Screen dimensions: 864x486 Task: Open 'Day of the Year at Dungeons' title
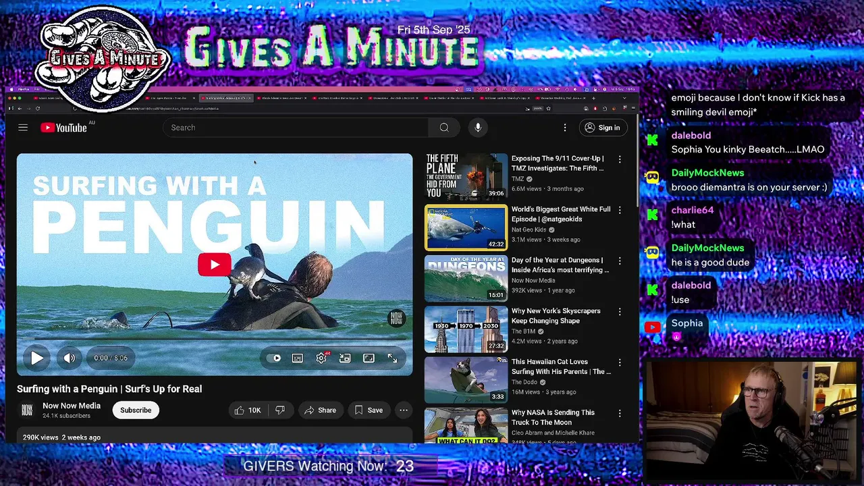[x=560, y=265]
